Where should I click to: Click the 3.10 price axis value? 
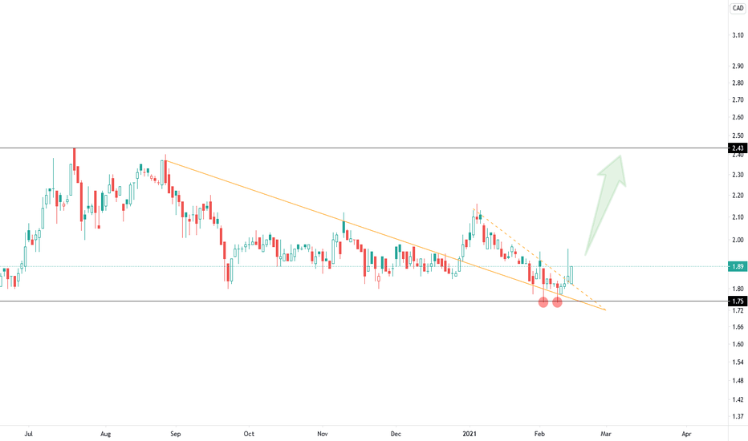[x=738, y=35]
